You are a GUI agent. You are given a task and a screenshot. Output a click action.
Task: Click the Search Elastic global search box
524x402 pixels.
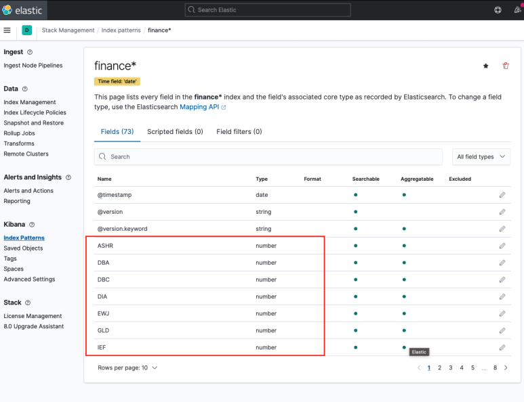tap(268, 10)
